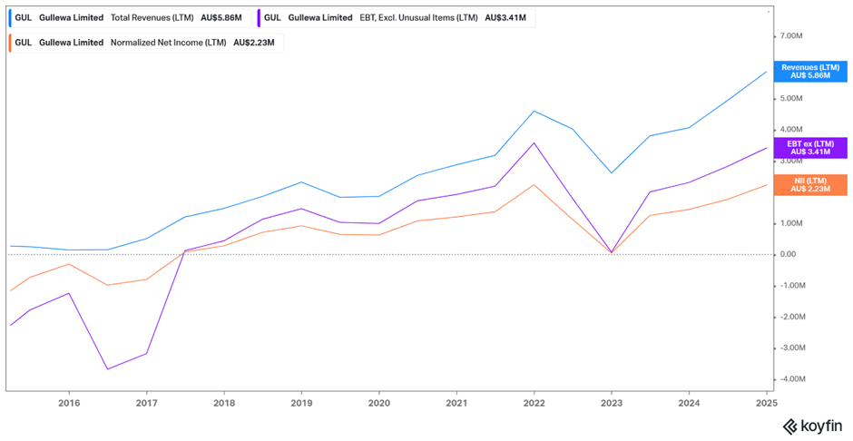Click the 2017 x-axis label
The width and height of the screenshot is (853, 441).
pyautogui.click(x=146, y=404)
